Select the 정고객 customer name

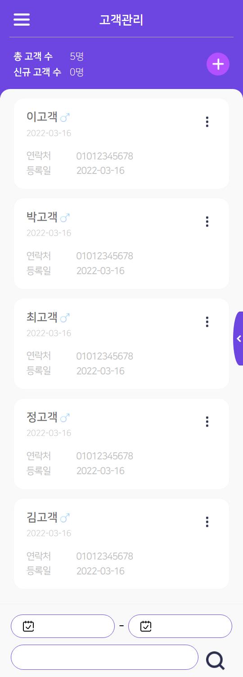pyautogui.click(x=42, y=417)
